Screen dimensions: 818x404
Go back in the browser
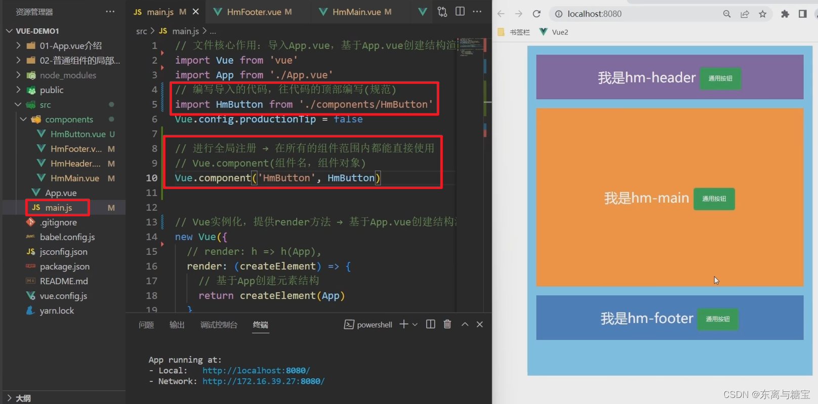pos(501,14)
